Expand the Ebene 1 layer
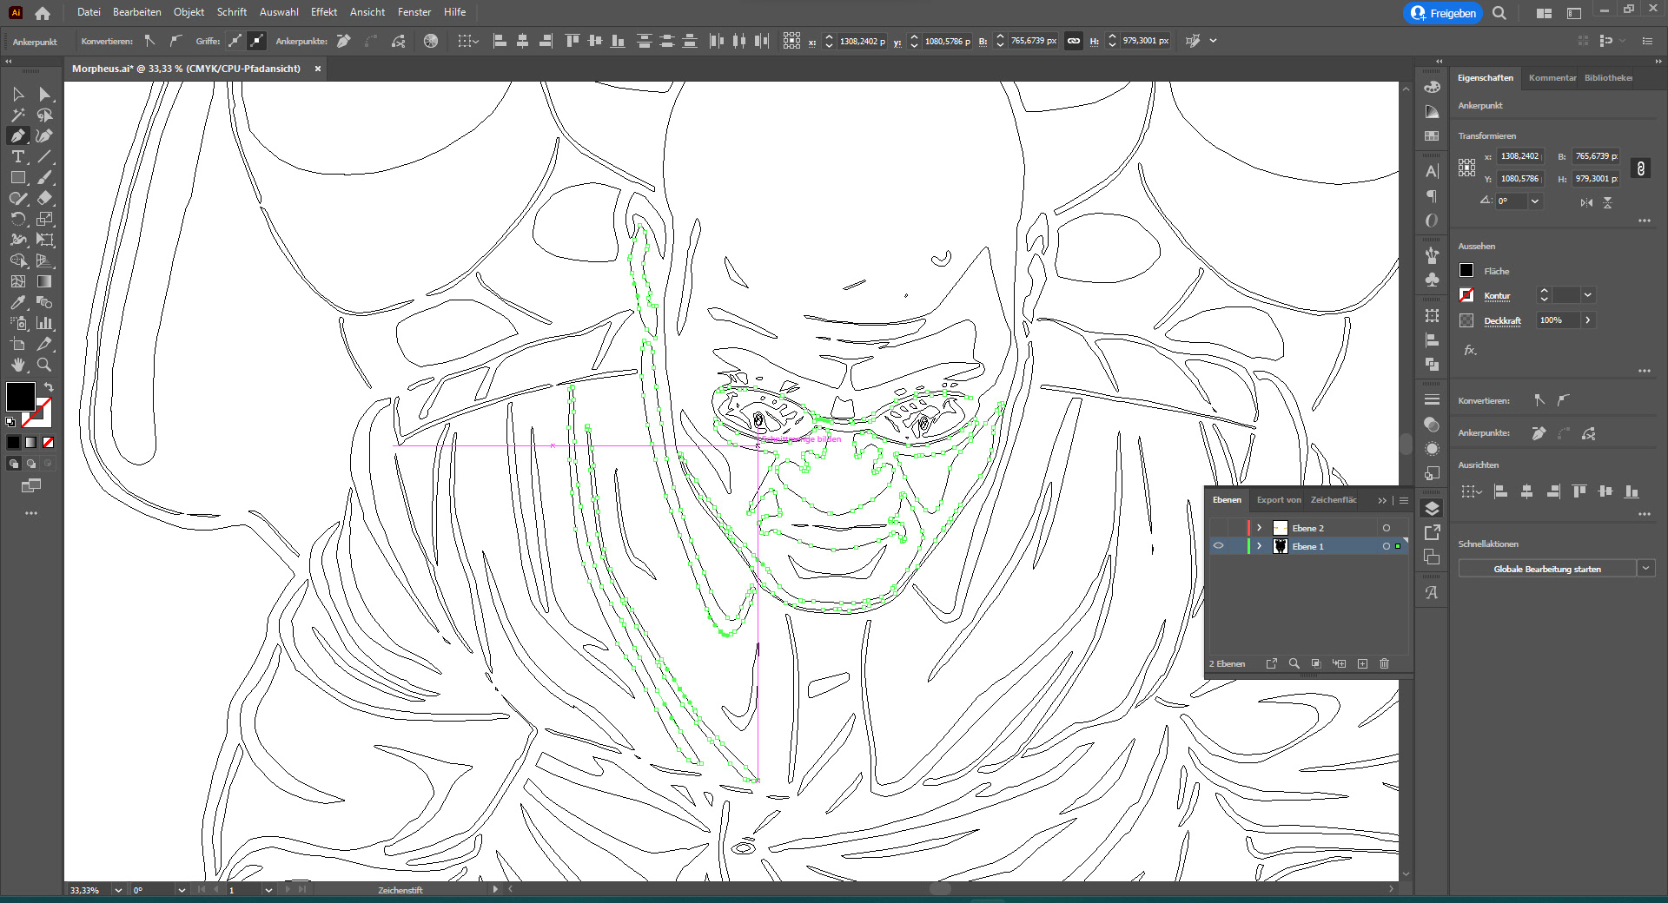Screen dimensions: 1668x903 pos(1259,546)
